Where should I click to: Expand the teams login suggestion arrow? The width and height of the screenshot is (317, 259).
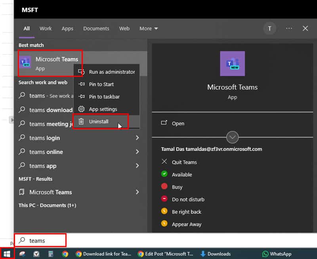[137, 138]
